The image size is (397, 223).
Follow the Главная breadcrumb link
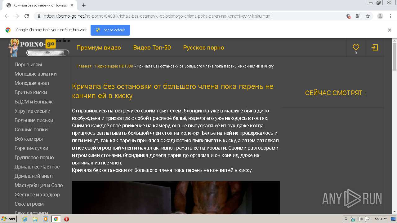[84, 66]
